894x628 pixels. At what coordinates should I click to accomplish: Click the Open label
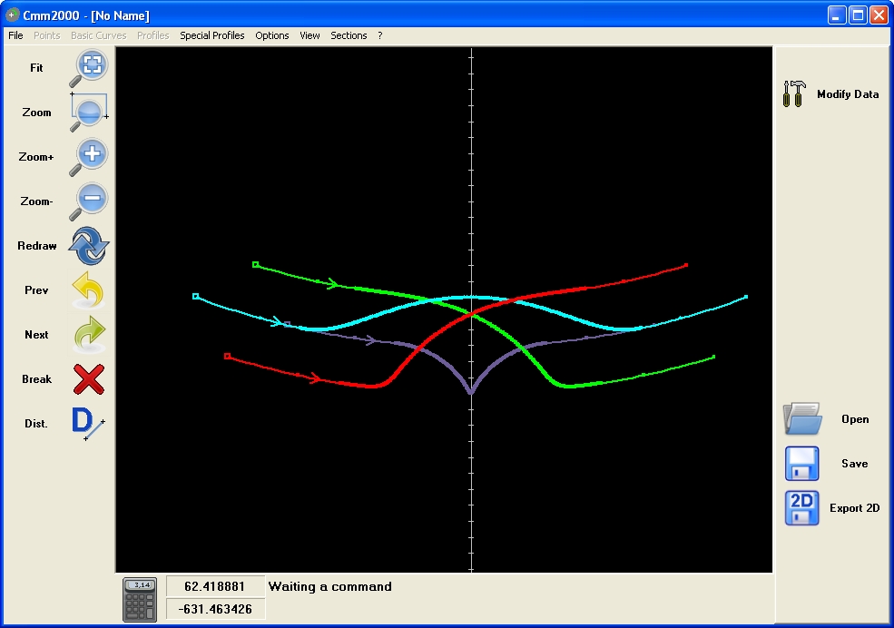tap(855, 419)
